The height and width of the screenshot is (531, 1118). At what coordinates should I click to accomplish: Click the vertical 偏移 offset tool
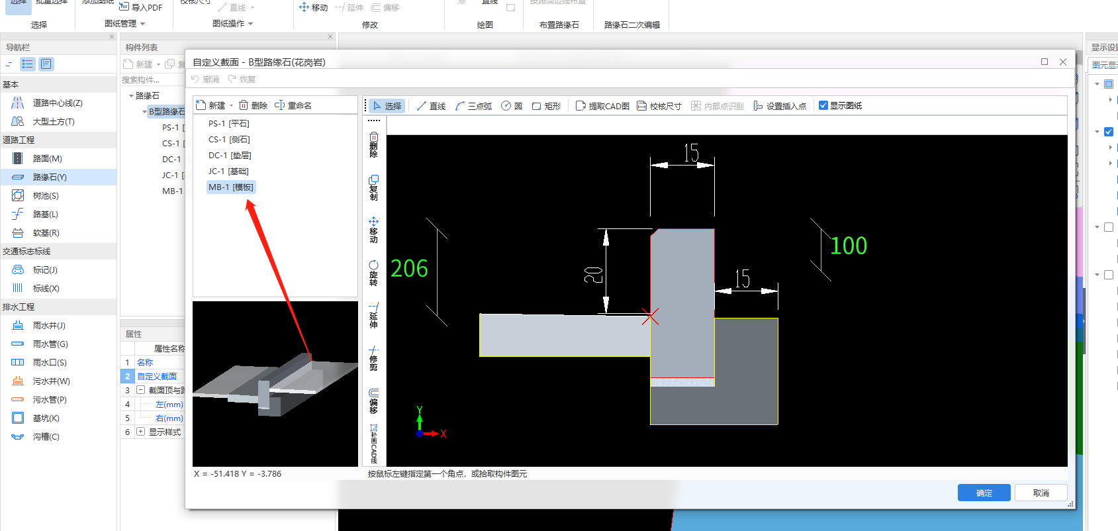(x=373, y=401)
